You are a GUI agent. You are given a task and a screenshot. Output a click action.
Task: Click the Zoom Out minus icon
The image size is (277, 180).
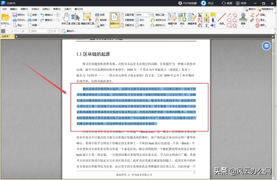(x=137, y=25)
